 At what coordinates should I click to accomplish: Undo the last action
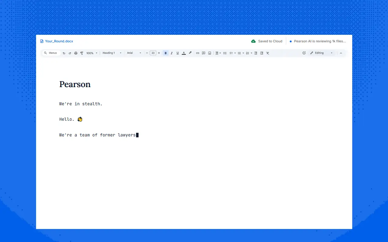tap(64, 53)
